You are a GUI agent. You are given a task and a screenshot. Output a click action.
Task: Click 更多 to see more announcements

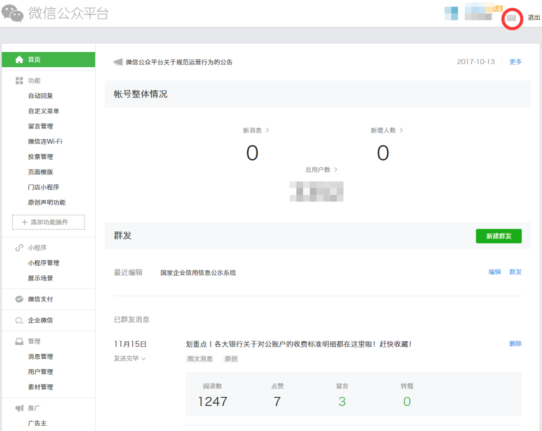coord(515,62)
